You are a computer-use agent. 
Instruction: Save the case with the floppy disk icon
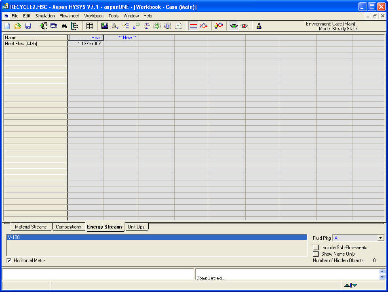(28, 26)
